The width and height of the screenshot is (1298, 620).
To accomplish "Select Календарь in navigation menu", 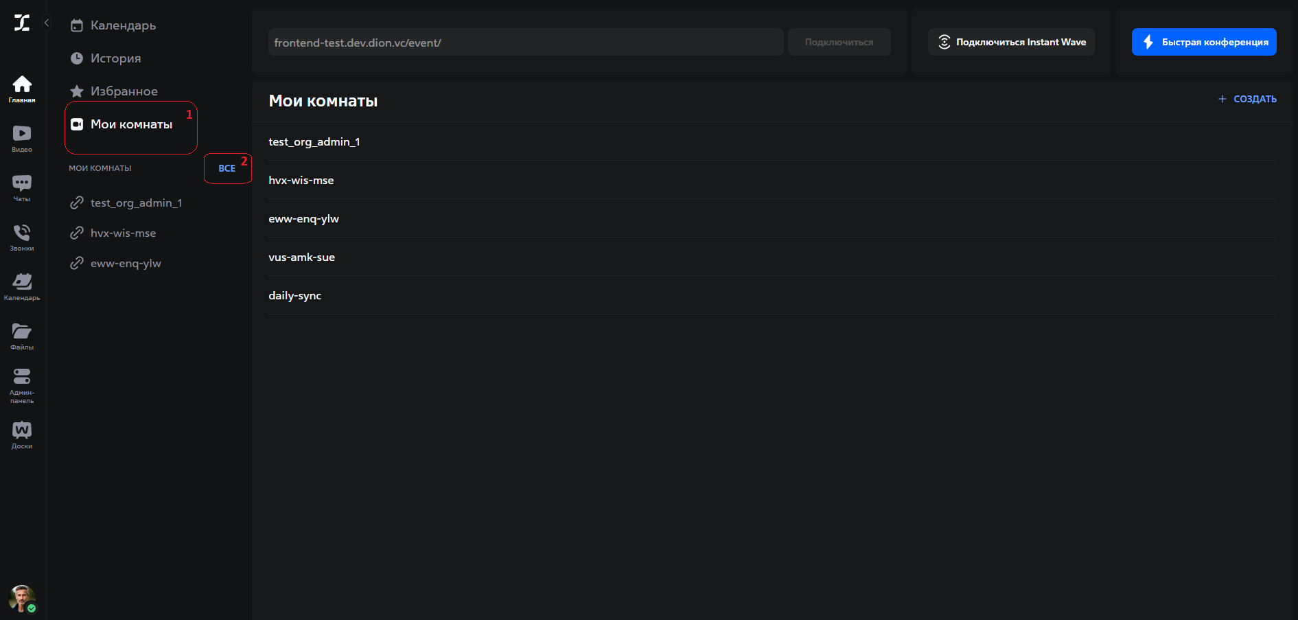I will click(x=123, y=25).
